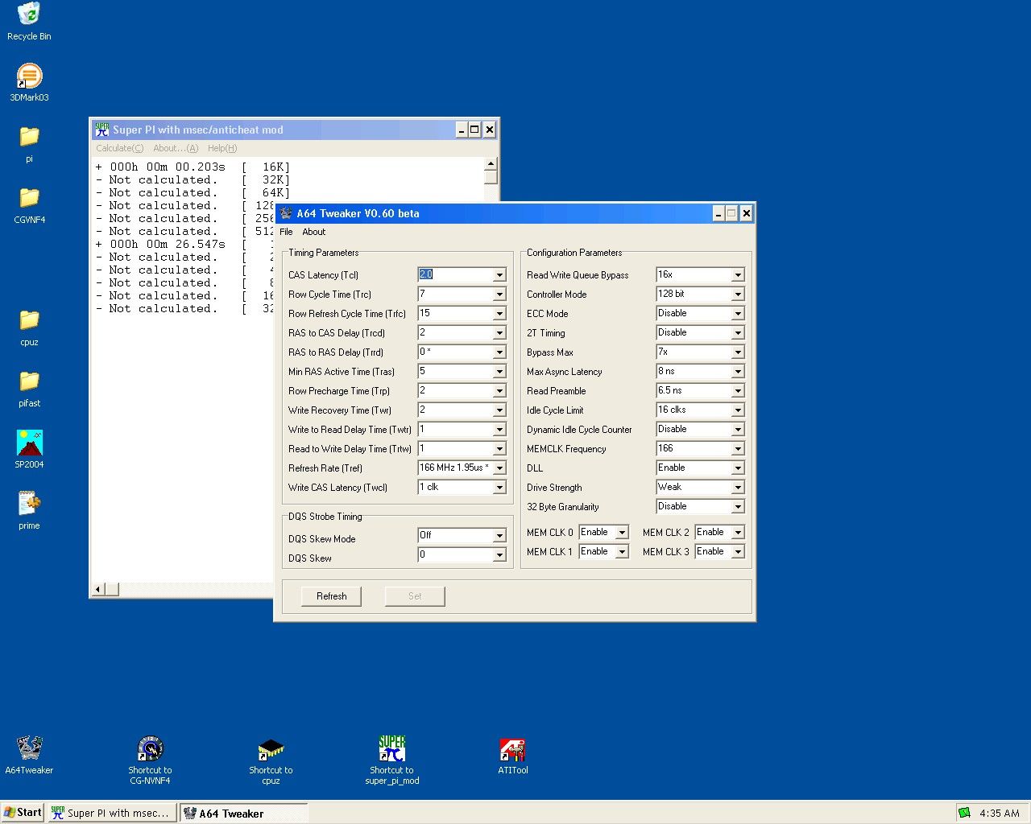Open the SP2004 desktop icon
This screenshot has height=824, width=1031.
29,443
